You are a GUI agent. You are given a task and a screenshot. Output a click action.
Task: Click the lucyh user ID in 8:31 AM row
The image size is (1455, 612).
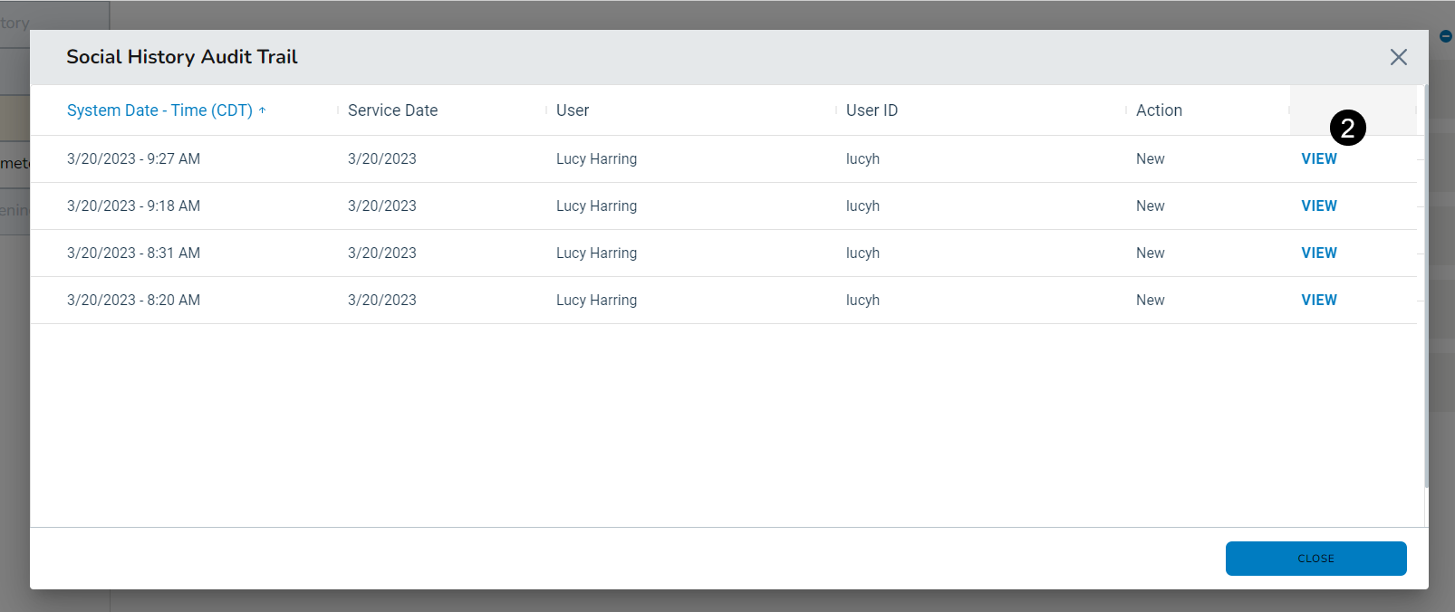[x=862, y=253]
